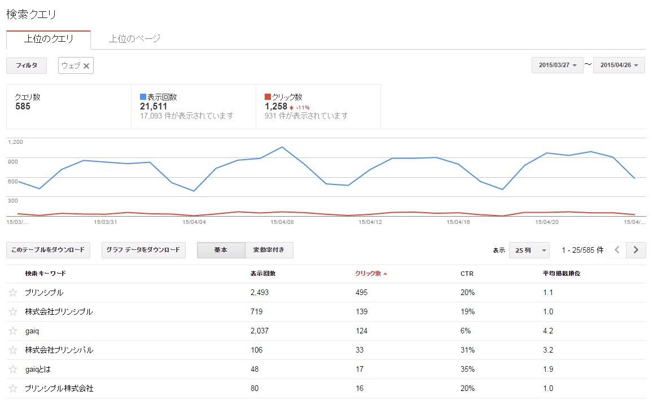The image size is (653, 400).
Task: Star the 株式会社プリンシプル keyword row
Action: coord(14,312)
